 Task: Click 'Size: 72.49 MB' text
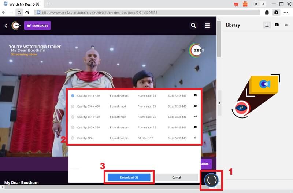(177, 96)
